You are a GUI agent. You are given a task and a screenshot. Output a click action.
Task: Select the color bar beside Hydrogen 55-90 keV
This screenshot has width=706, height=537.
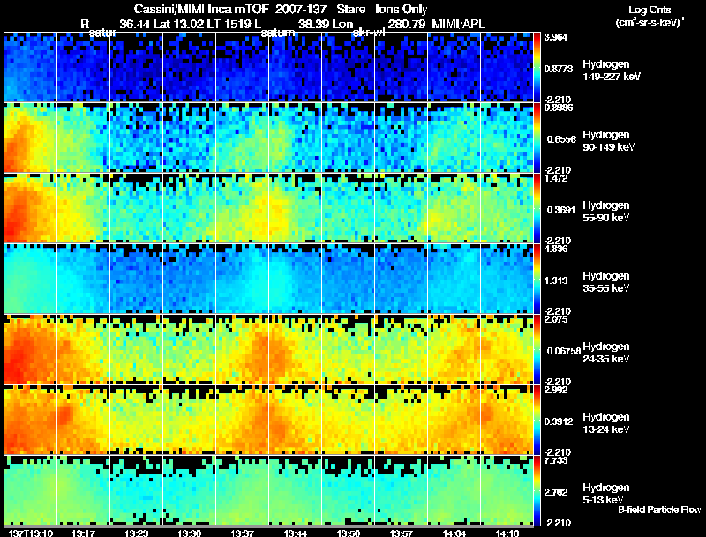click(x=537, y=208)
